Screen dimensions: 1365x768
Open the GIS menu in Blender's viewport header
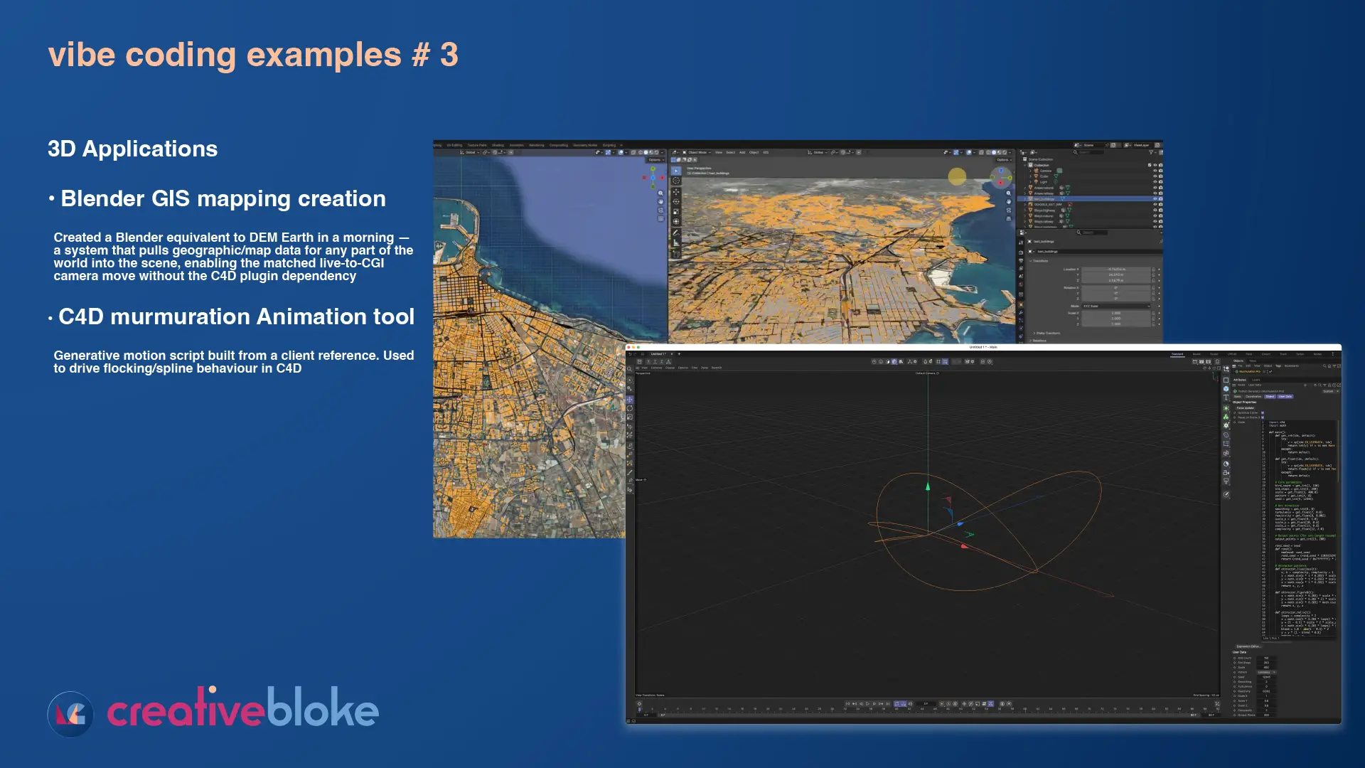click(x=766, y=152)
